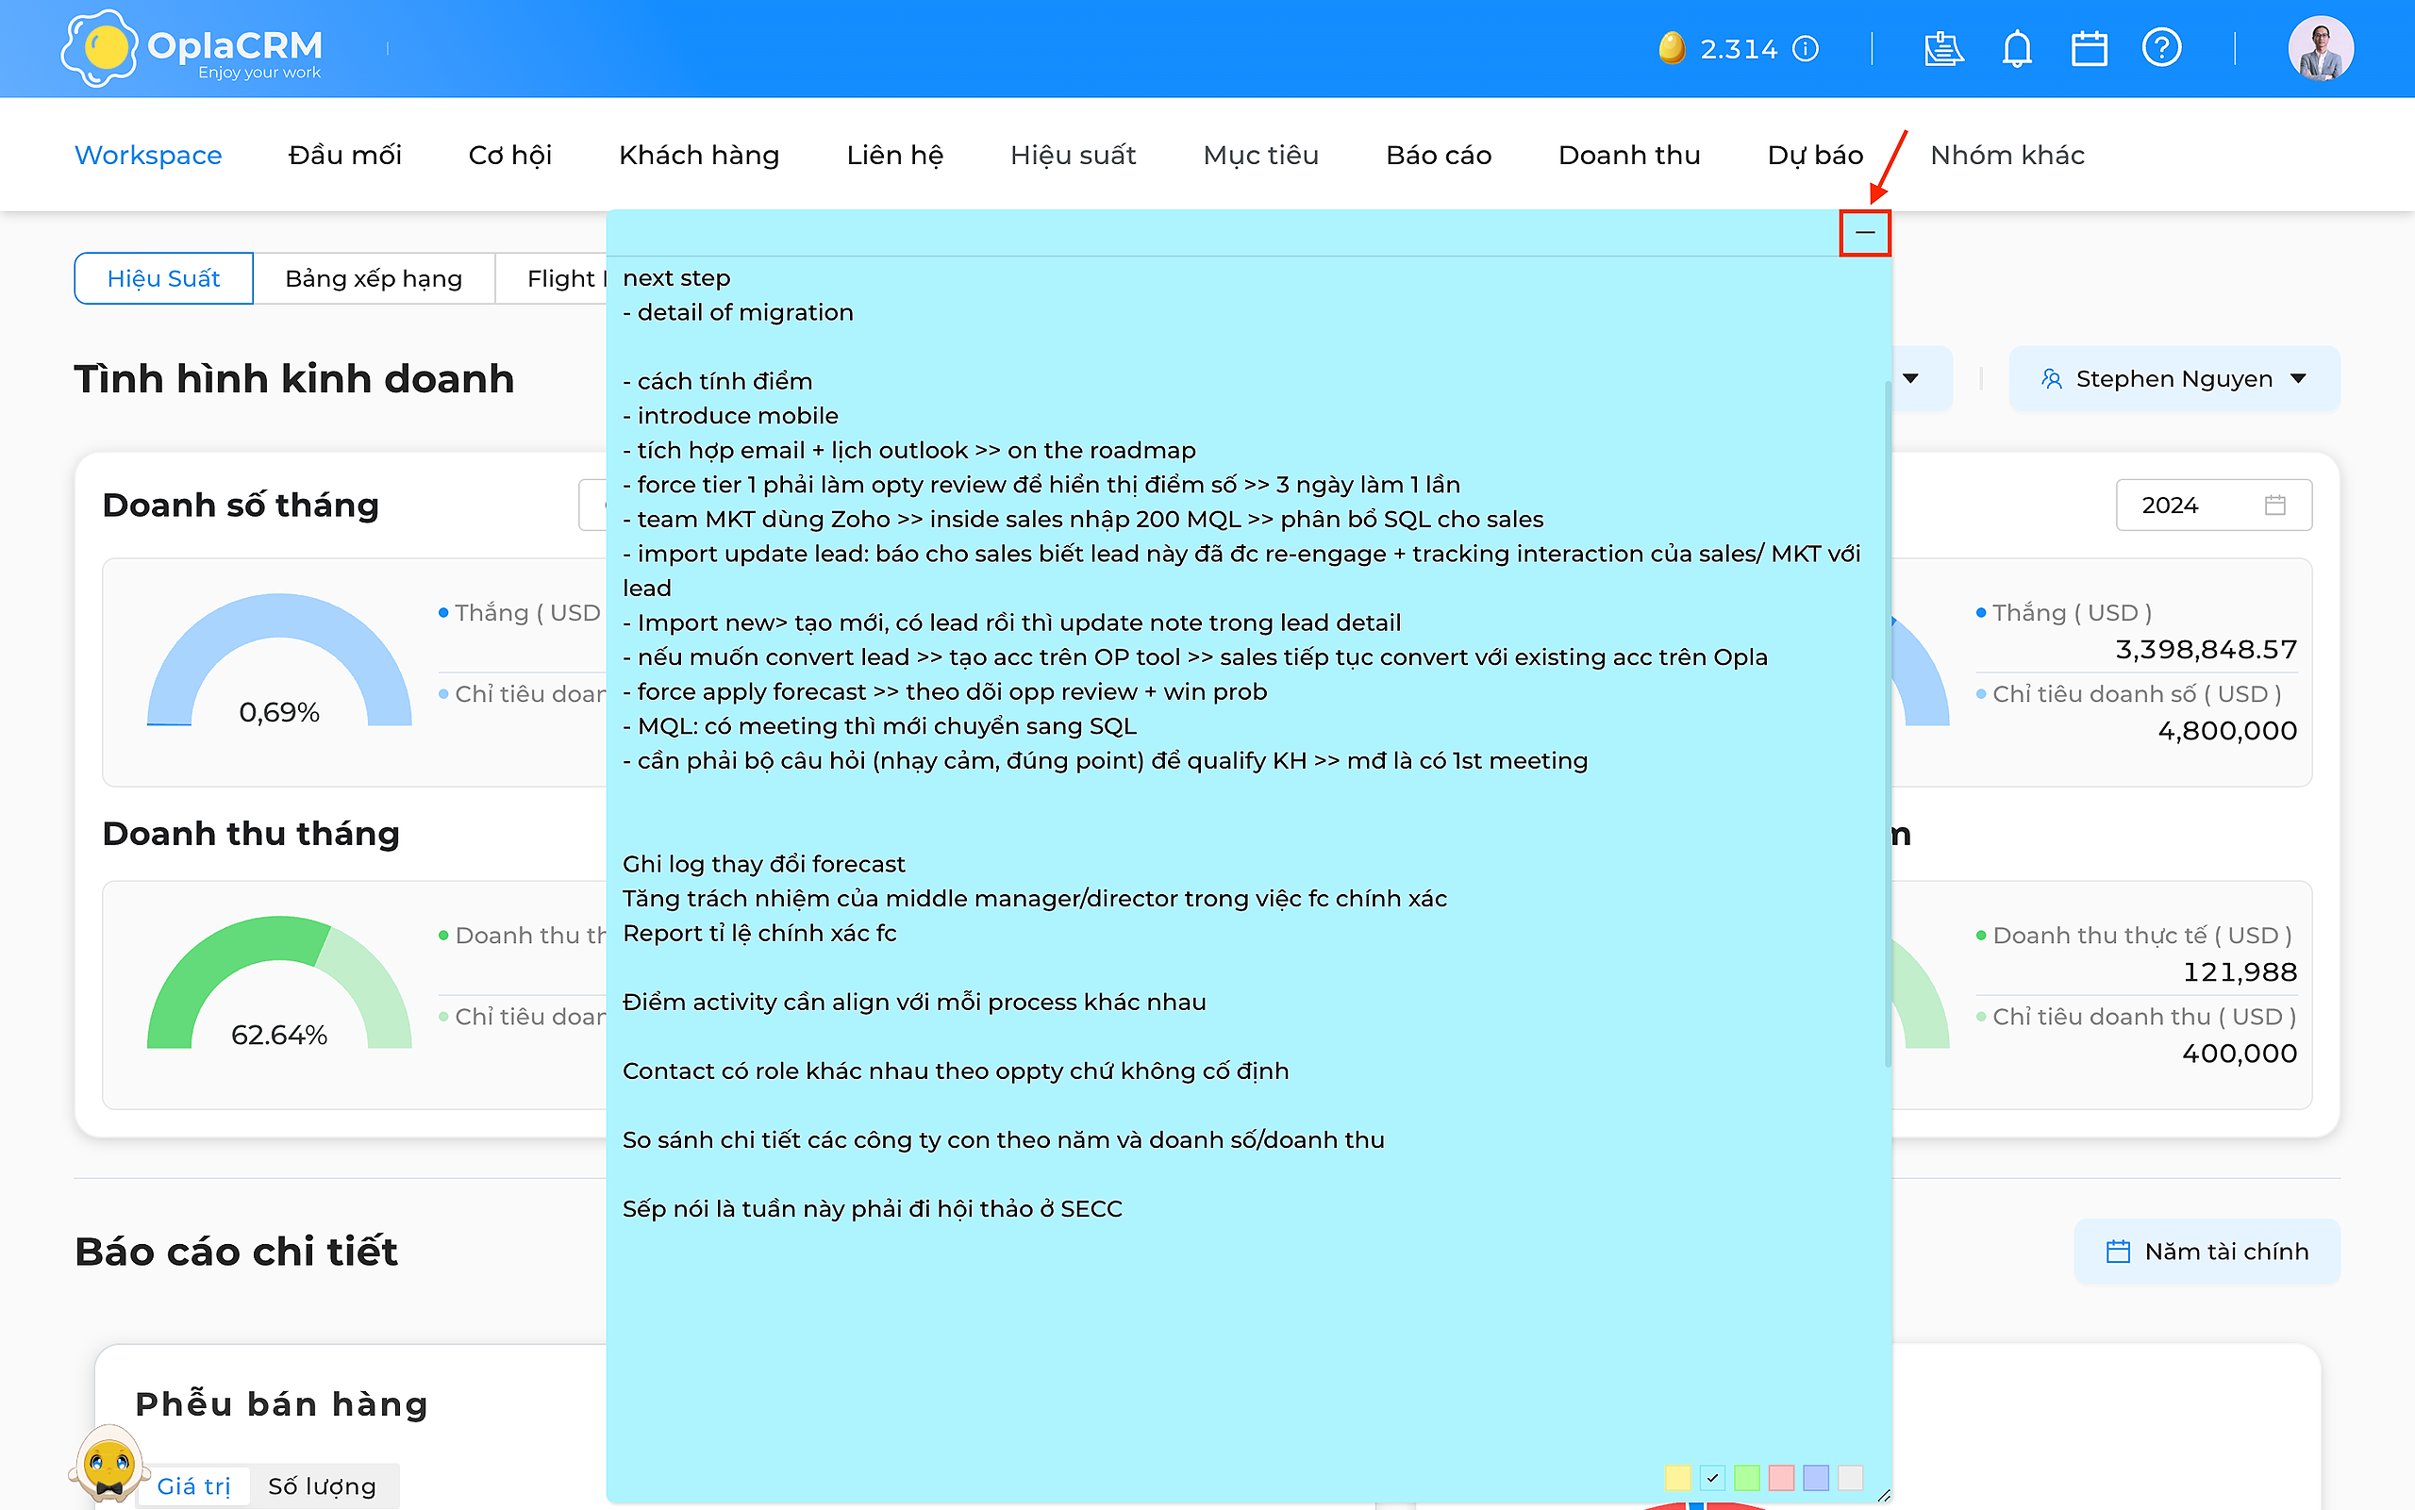The height and width of the screenshot is (1510, 2415).
Task: Expand the Stephen Nguyen user dropdown
Action: 2173,378
